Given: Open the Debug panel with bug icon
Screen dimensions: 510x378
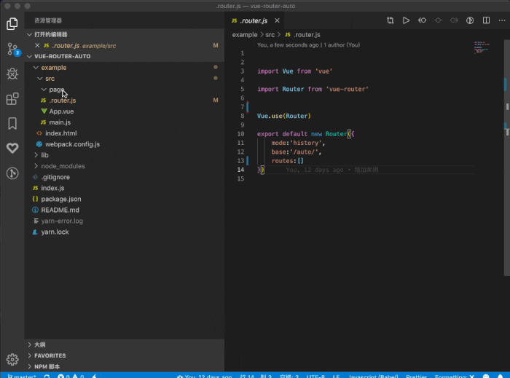Looking at the screenshot, I should coord(12,74).
